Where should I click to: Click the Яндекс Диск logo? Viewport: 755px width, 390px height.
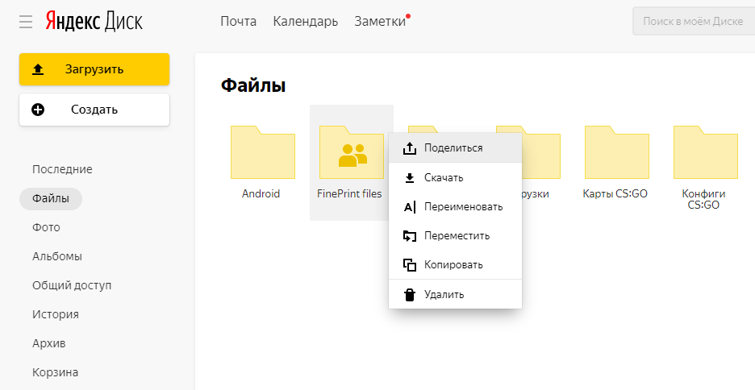point(94,21)
